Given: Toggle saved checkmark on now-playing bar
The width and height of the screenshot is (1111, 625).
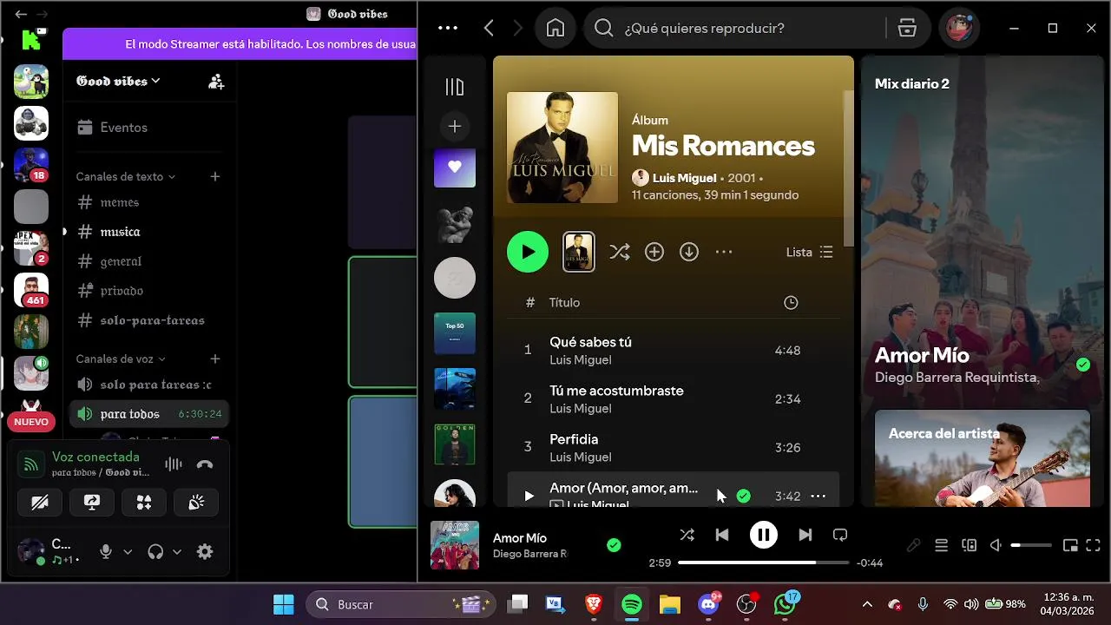Looking at the screenshot, I should pos(614,545).
